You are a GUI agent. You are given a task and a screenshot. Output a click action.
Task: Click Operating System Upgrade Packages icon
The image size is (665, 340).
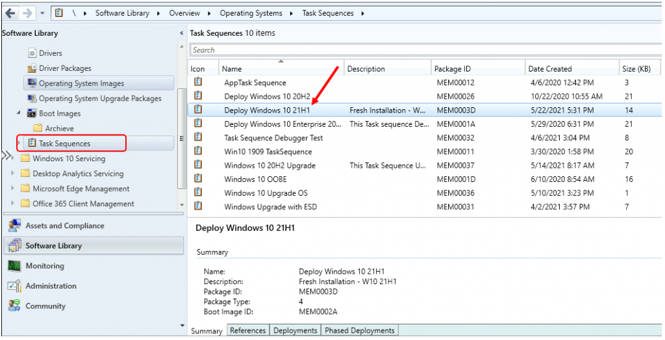[32, 98]
